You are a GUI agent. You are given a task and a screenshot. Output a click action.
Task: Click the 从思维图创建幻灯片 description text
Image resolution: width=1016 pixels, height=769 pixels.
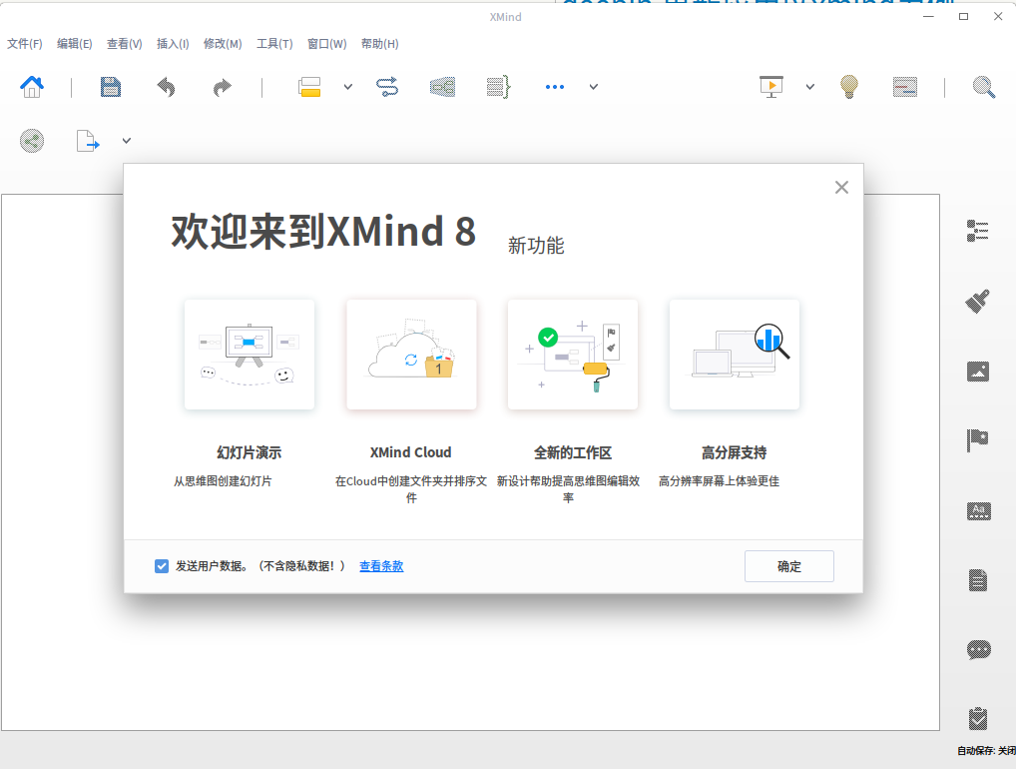[x=223, y=481]
